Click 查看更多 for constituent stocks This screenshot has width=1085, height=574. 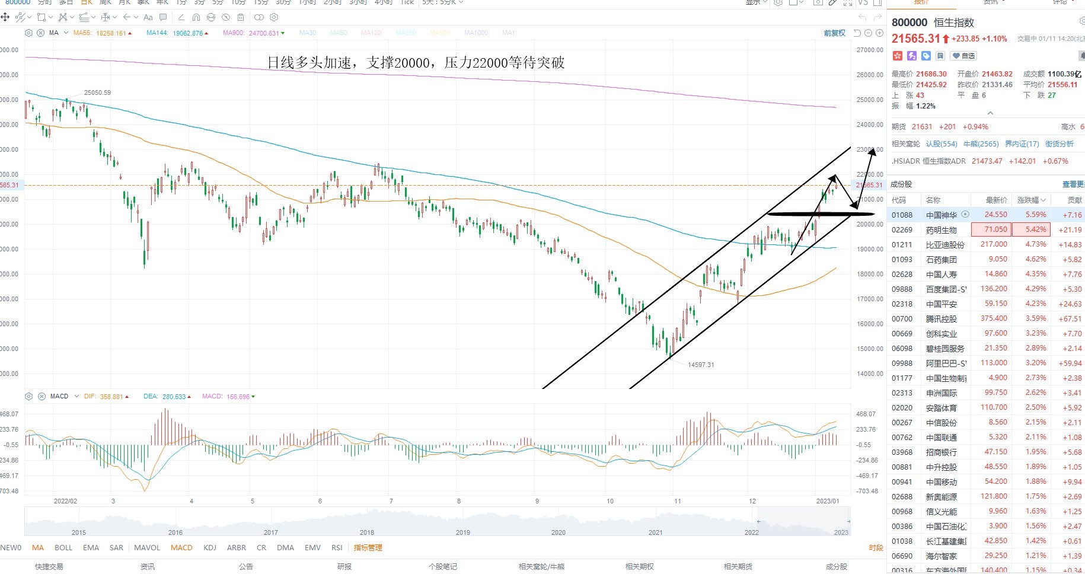(x=1073, y=184)
